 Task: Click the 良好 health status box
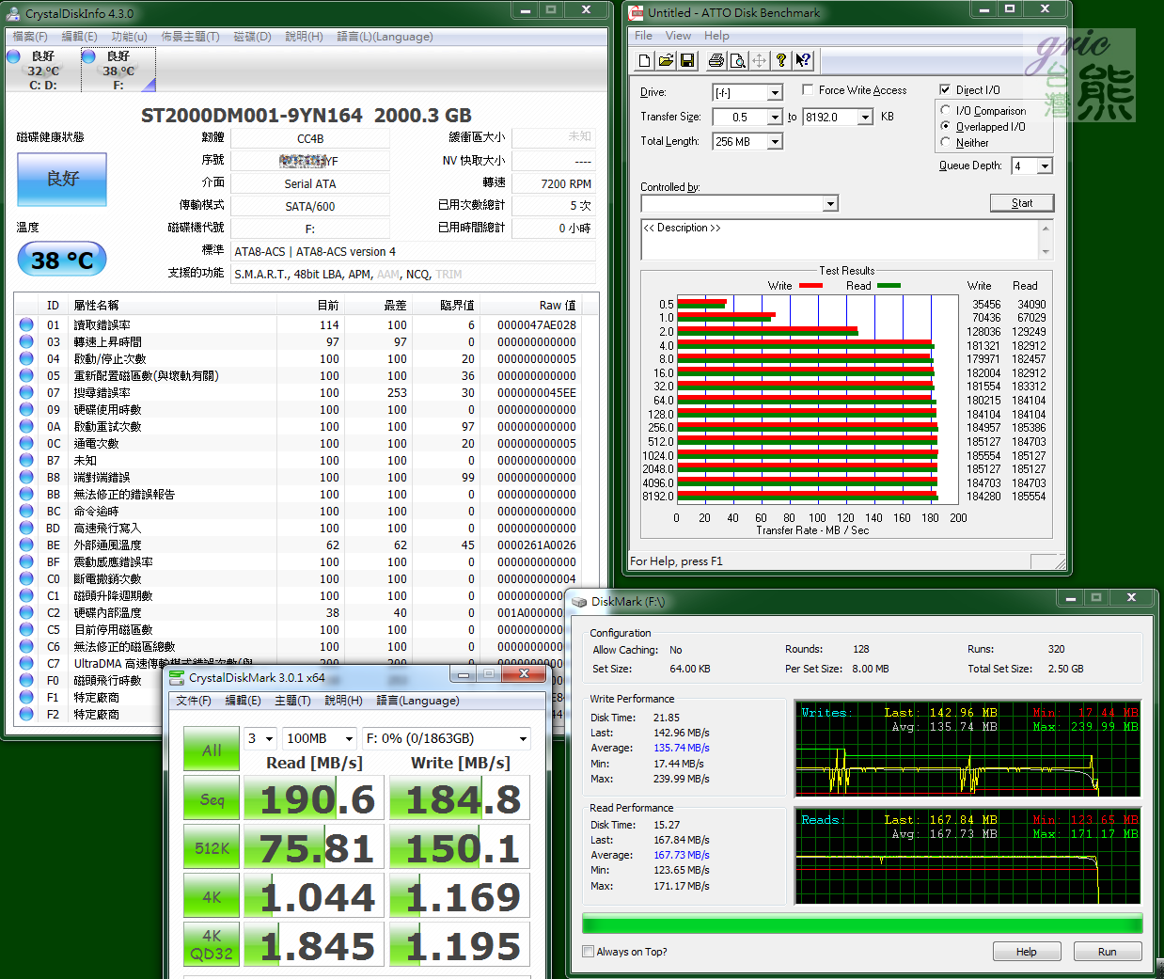click(62, 179)
